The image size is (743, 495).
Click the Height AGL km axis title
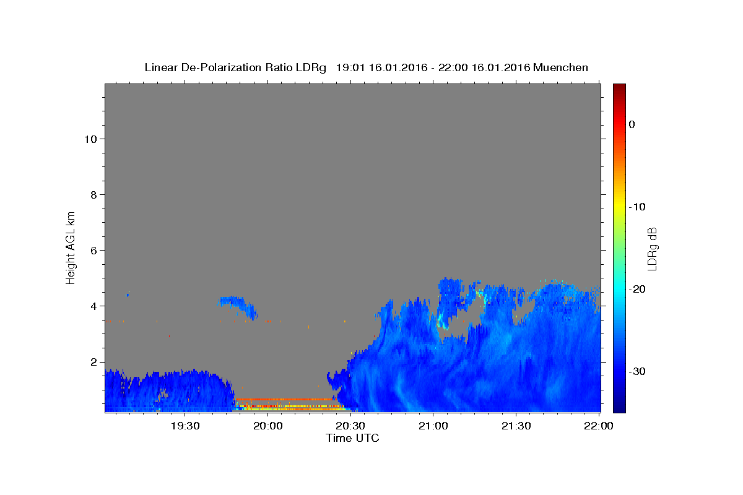point(71,247)
